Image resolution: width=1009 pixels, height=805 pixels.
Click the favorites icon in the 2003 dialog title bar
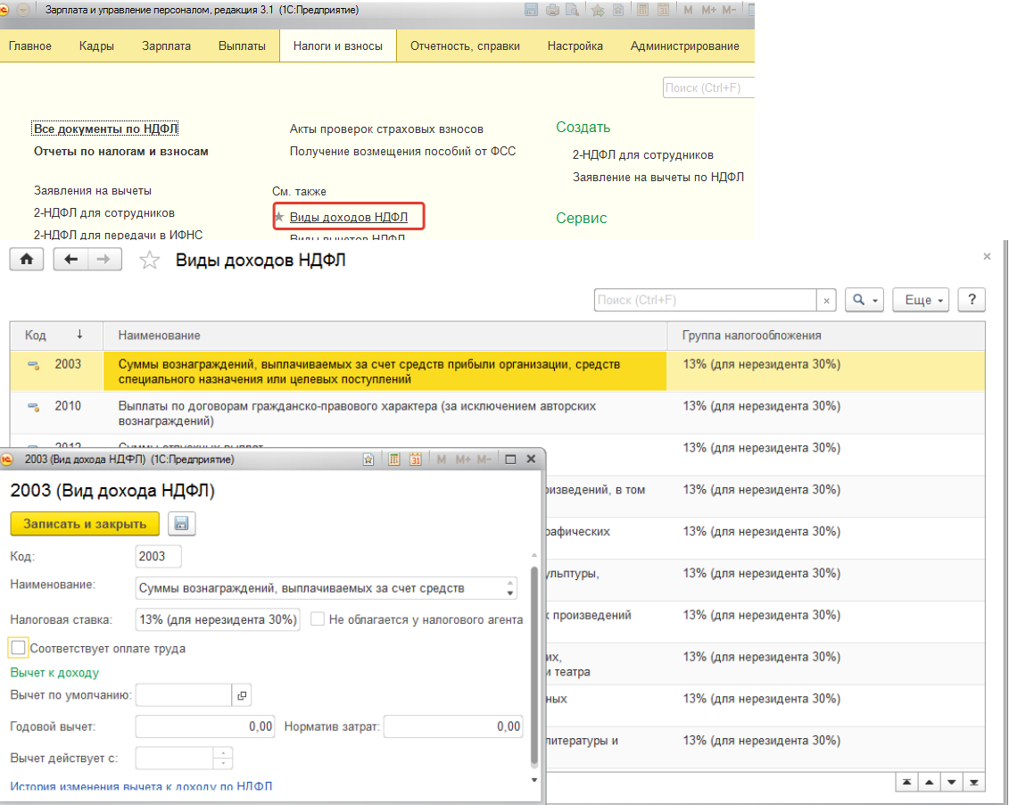pyautogui.click(x=368, y=460)
